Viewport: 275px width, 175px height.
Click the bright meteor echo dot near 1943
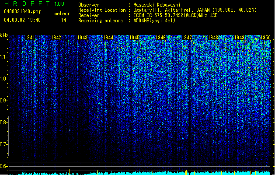70,130
